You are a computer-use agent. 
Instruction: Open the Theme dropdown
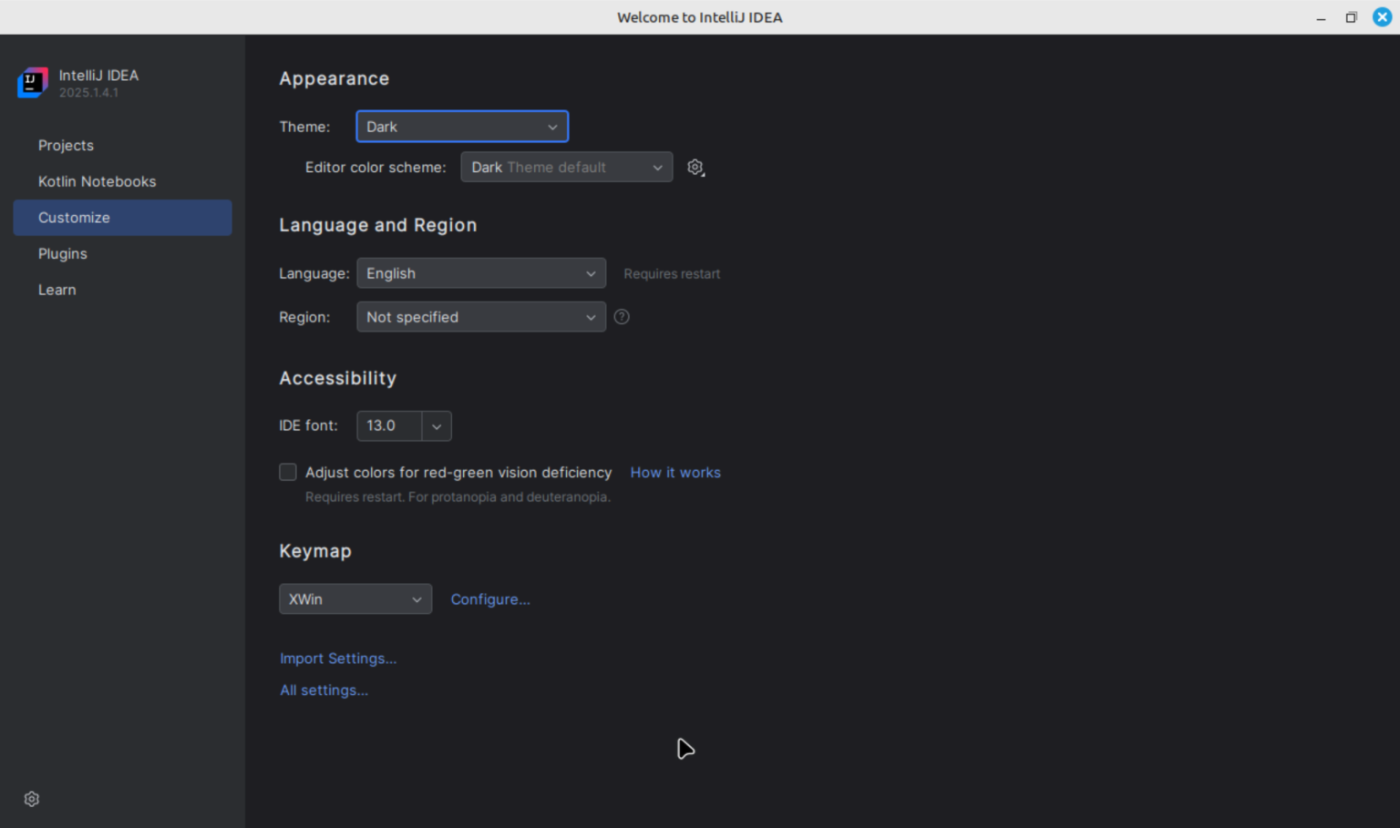click(461, 127)
